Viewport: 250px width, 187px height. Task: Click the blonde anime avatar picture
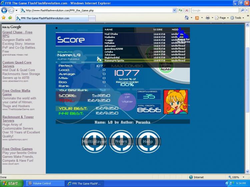tap(176, 102)
